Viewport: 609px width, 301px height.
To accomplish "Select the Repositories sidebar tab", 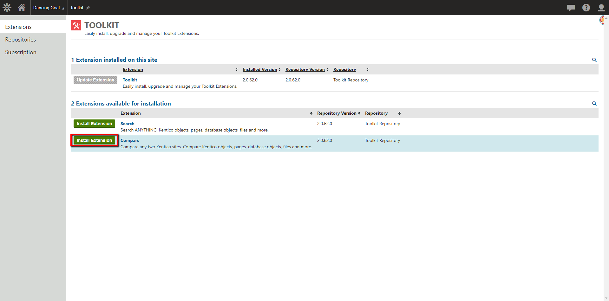I will pos(33,40).
